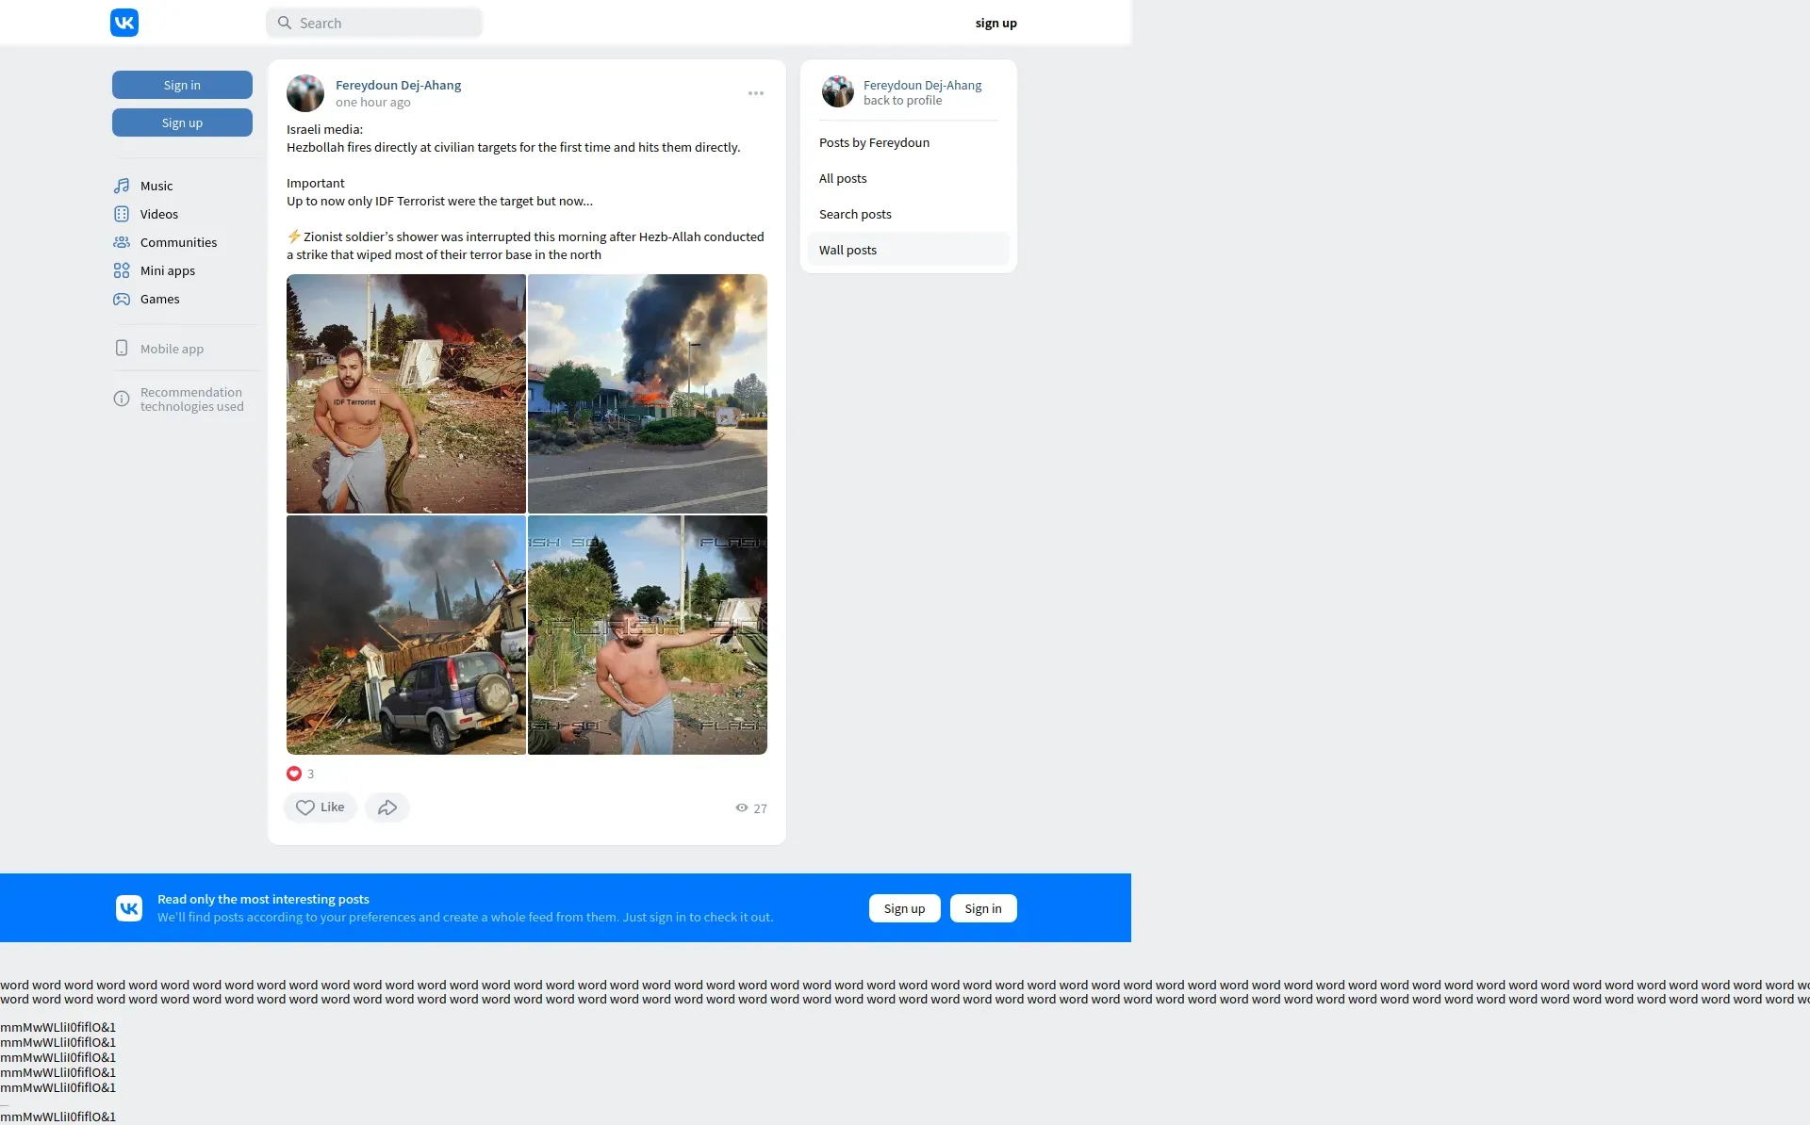
Task: Open Recommendation technologies used info link
Action: coord(191,399)
